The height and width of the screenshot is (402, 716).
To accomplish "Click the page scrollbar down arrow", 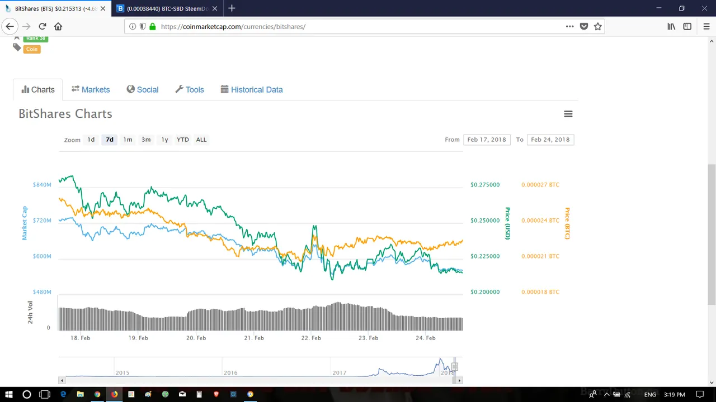I will (x=712, y=382).
